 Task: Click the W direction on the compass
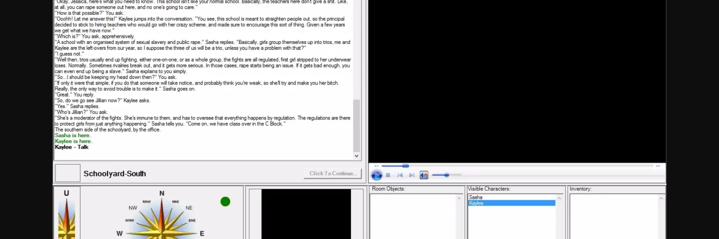pos(120,234)
